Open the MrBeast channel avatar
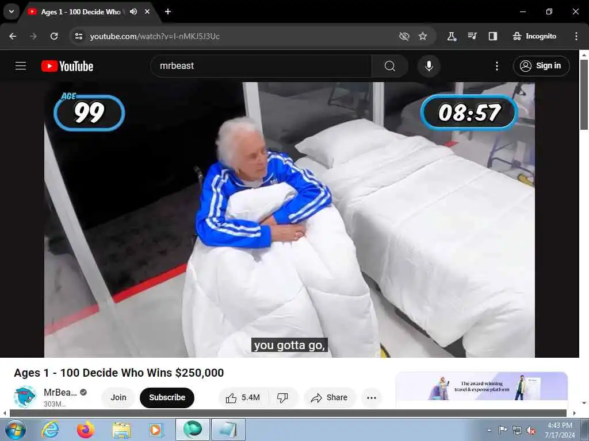Screen dimensions: 589x441 (25, 397)
